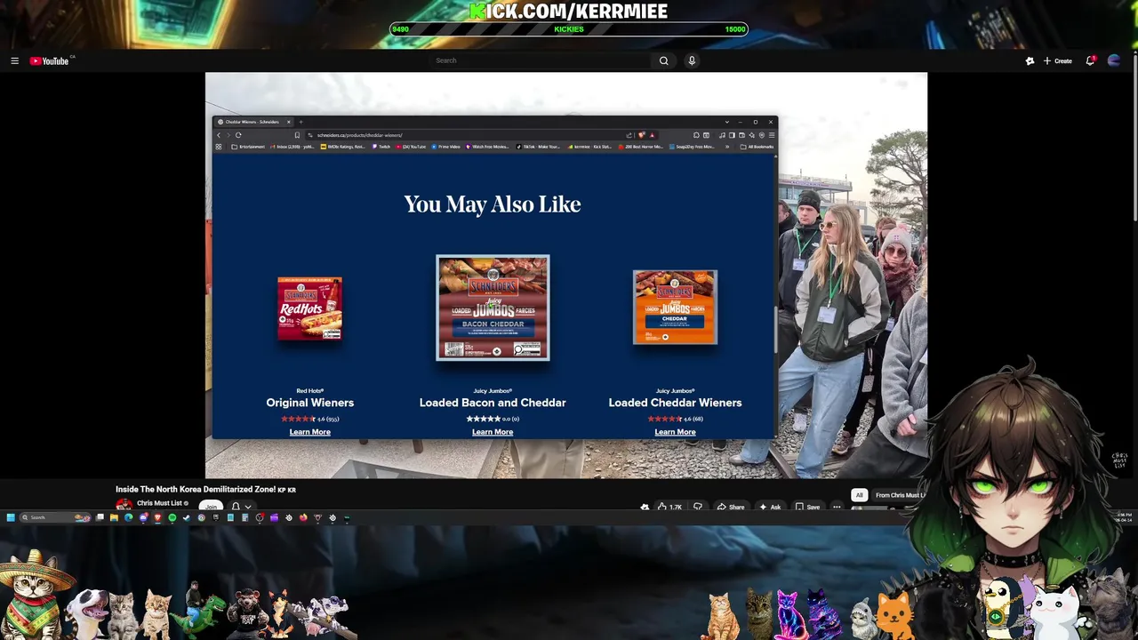Open Brave browser from the taskbar
The width and height of the screenshot is (1138, 640).
157,517
